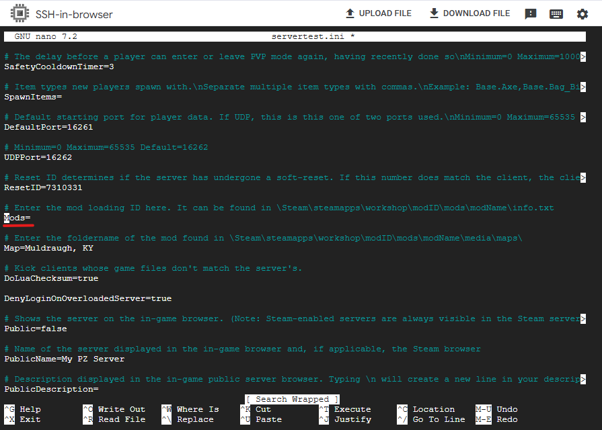Click the ^O Write Out shortcut

coord(114,409)
